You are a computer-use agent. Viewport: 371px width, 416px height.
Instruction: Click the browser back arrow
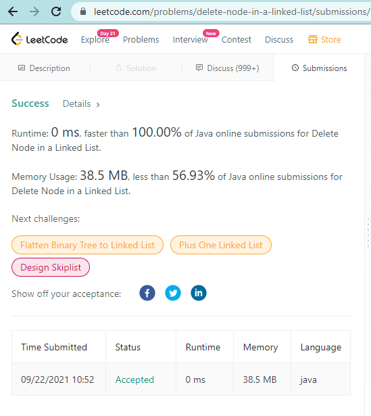click(13, 11)
